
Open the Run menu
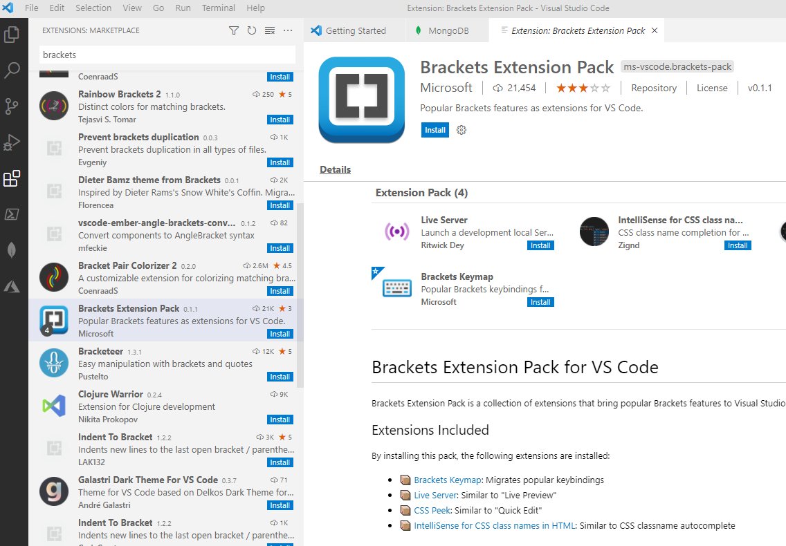pos(183,8)
